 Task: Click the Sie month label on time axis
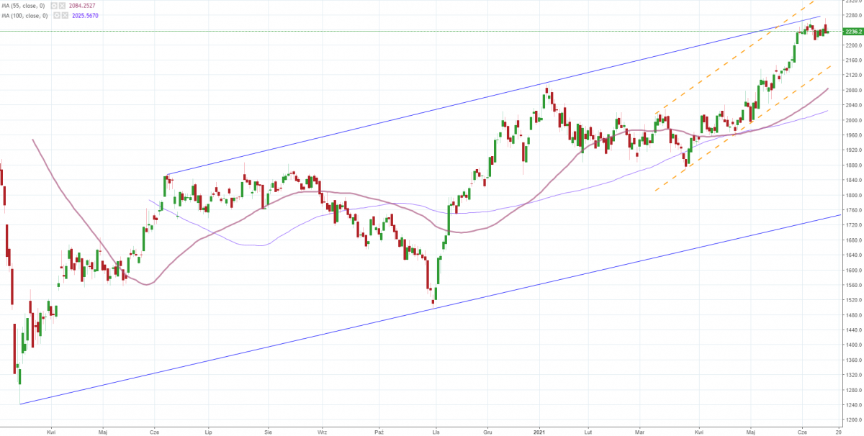[x=269, y=432]
